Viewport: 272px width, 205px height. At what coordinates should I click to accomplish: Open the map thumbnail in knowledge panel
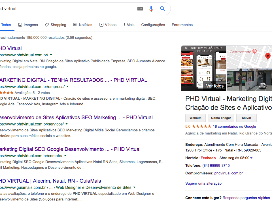click(249, 57)
